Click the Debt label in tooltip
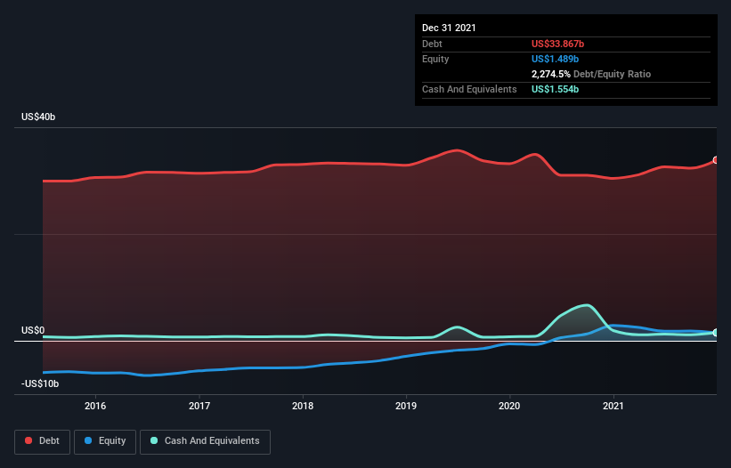The width and height of the screenshot is (731, 468). [x=432, y=44]
